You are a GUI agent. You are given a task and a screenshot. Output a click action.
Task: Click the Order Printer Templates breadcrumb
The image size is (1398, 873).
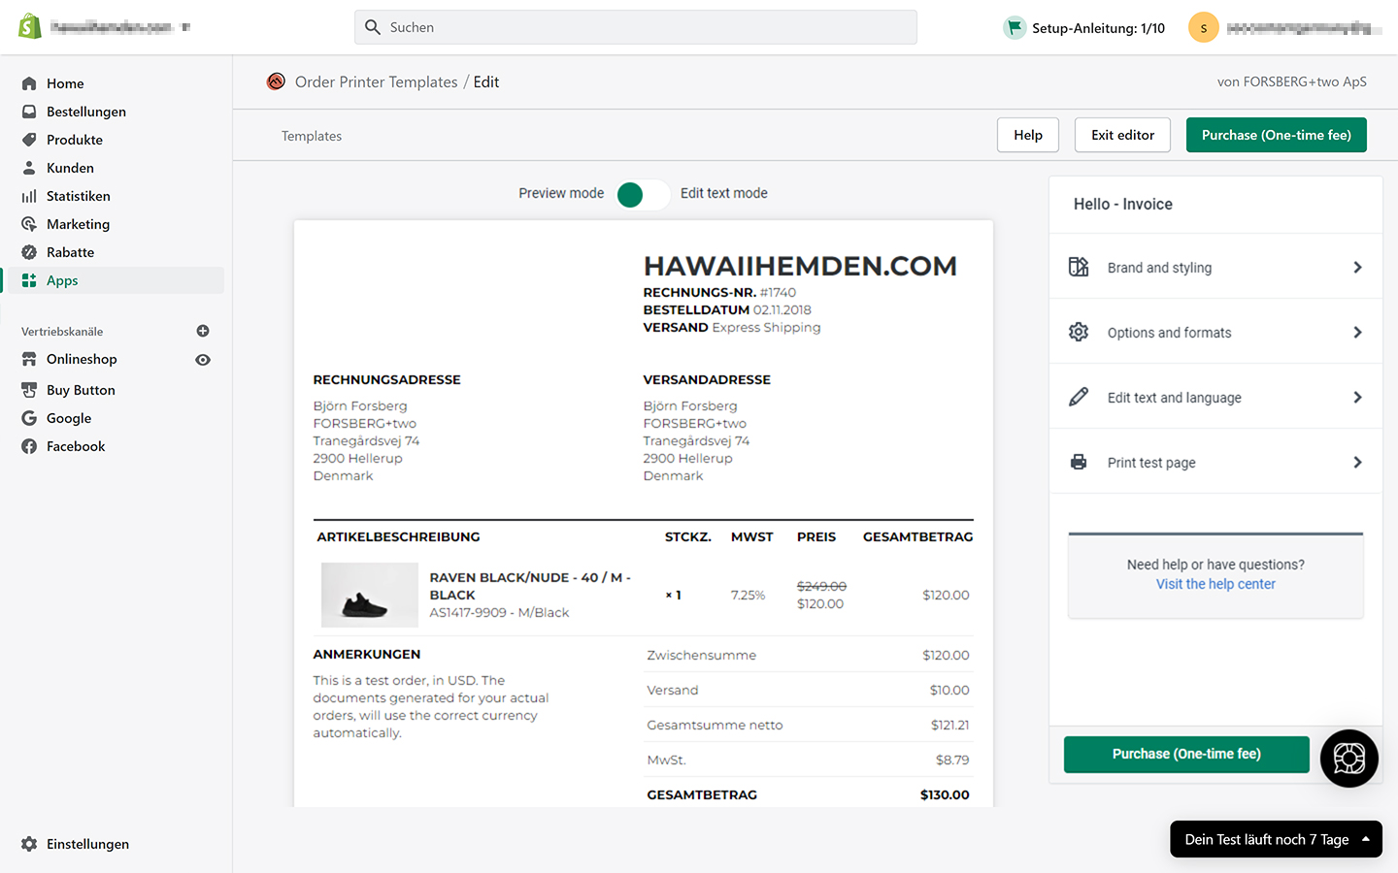pos(376,82)
